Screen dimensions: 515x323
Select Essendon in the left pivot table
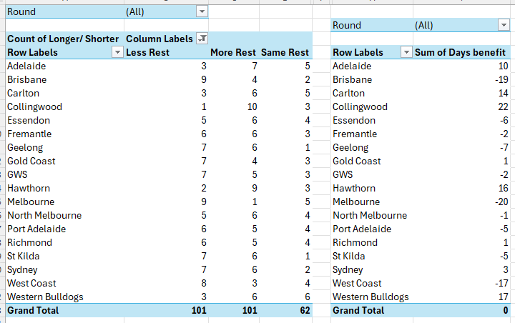[x=29, y=120]
